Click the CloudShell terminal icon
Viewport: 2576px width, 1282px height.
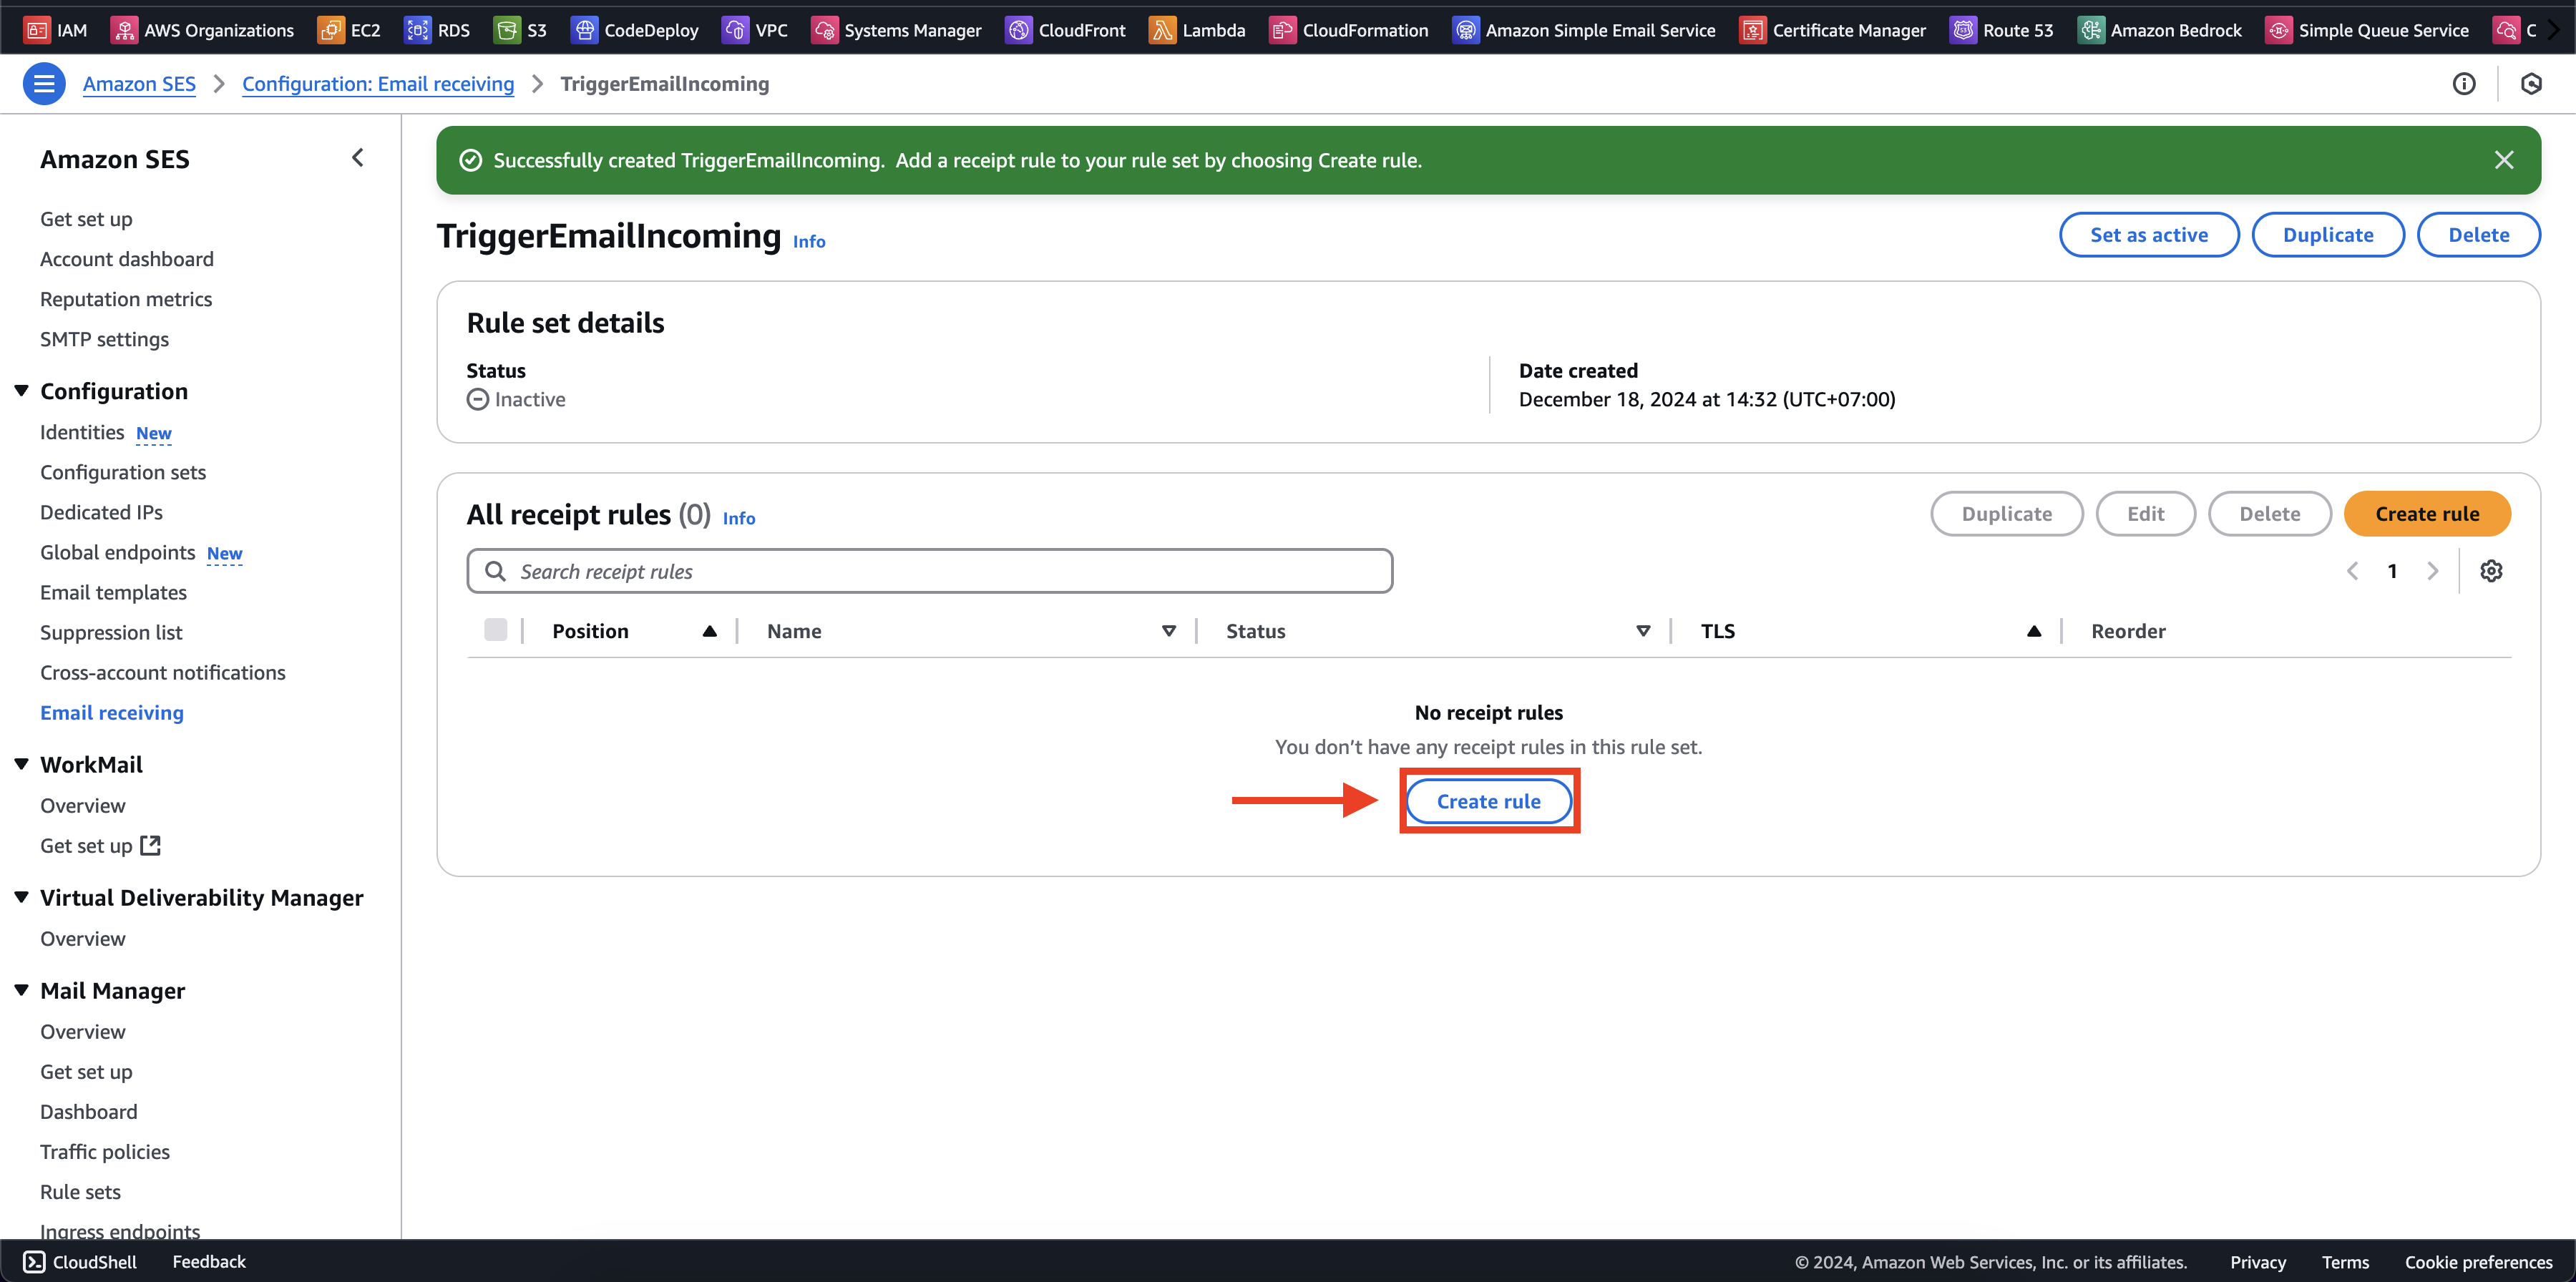point(34,1261)
